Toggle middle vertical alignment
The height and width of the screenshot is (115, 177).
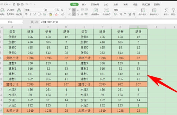(x=74, y=10)
